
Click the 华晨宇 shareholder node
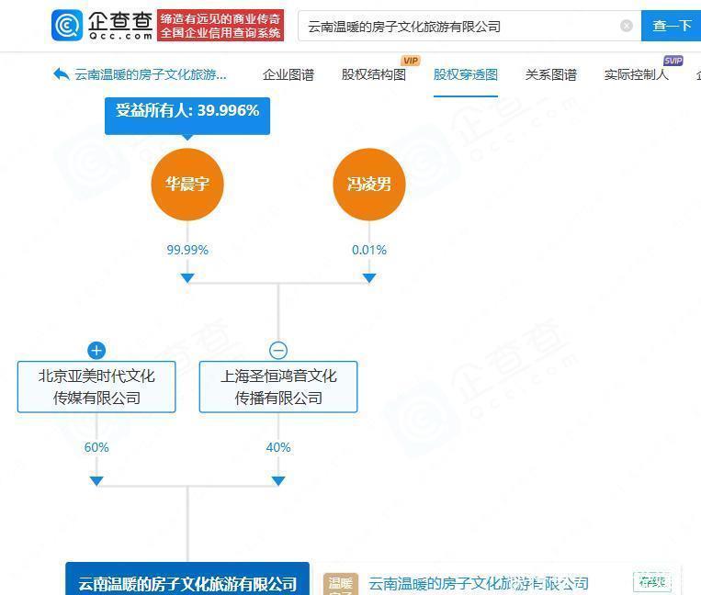pos(187,184)
